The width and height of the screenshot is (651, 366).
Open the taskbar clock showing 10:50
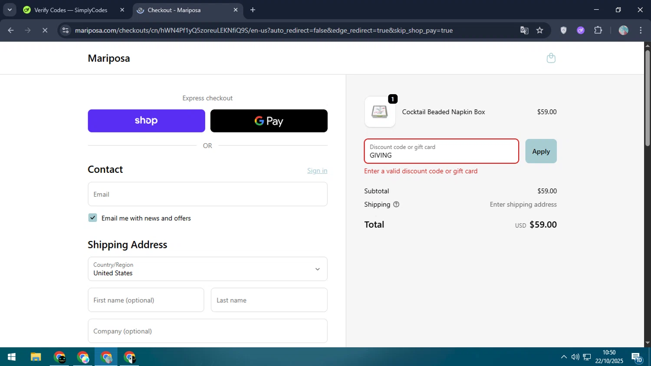coord(609,357)
